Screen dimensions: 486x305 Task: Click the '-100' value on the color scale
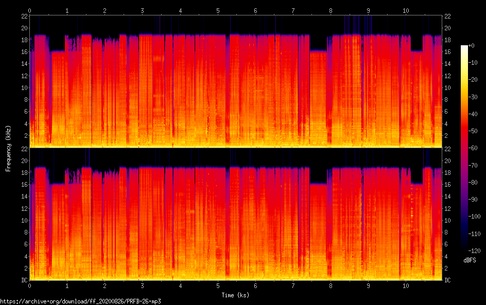click(474, 217)
